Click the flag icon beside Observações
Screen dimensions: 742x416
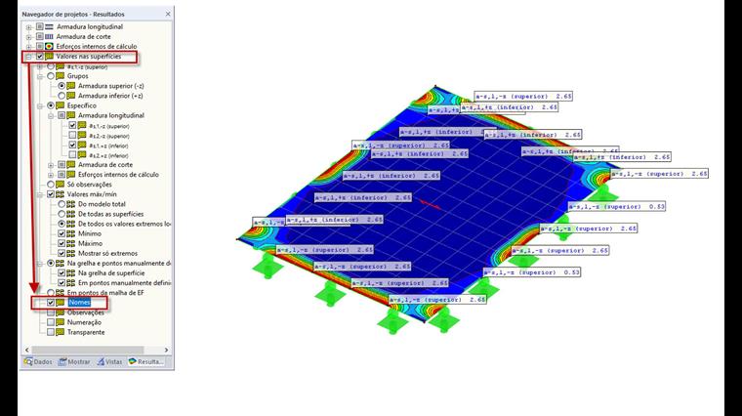61,312
